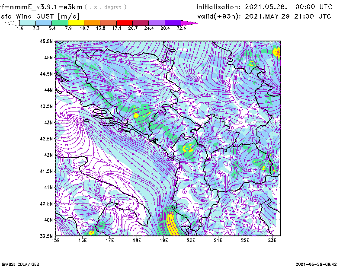
Task: Click the "2021-05-26-09:42" timestamp
Action: coord(316,264)
